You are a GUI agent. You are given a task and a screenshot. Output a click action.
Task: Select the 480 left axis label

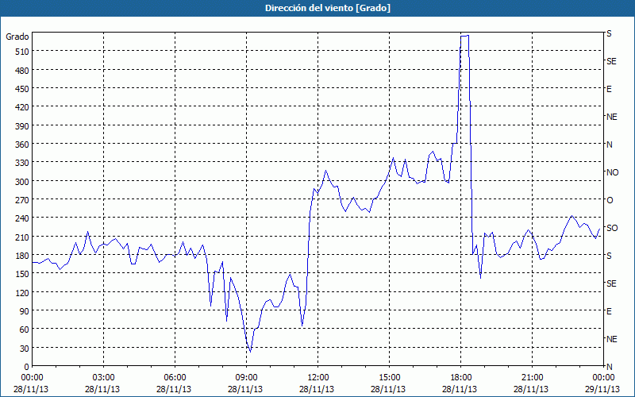point(22,71)
